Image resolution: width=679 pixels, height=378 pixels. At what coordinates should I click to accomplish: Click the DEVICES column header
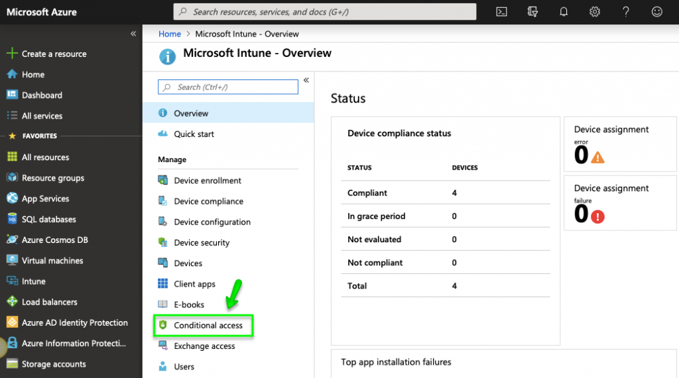465,167
